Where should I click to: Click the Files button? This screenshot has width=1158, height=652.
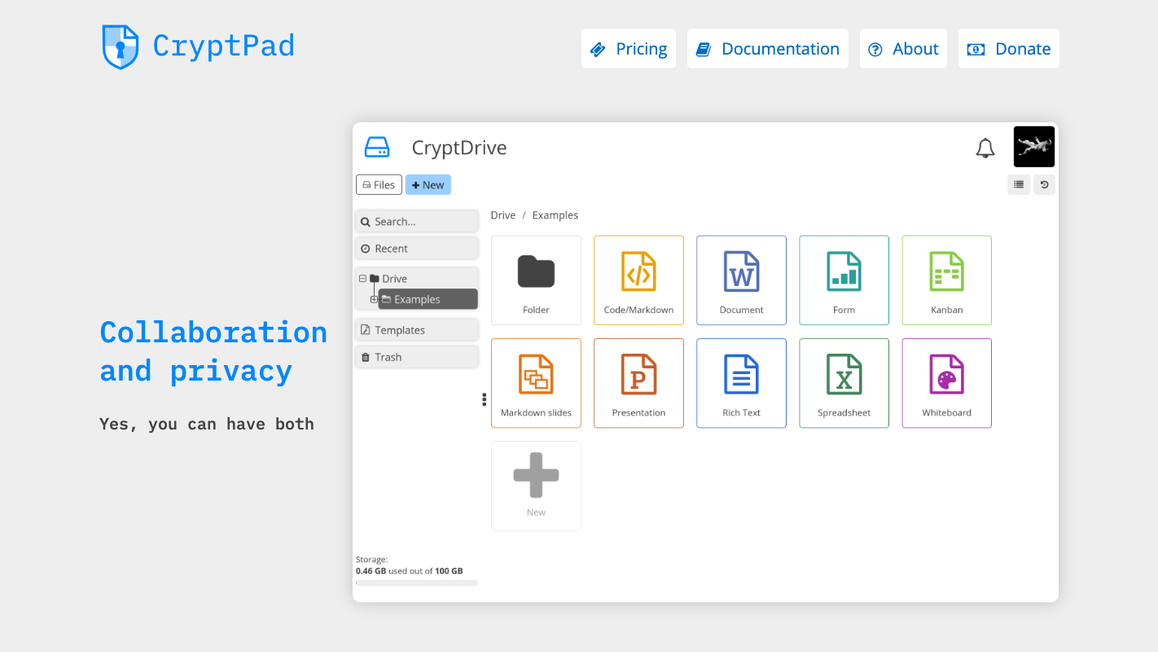coord(379,185)
